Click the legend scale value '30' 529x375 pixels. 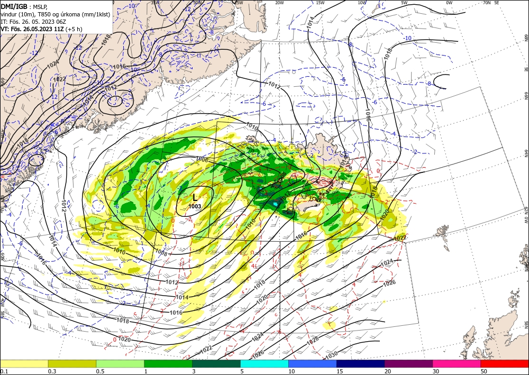(436, 371)
